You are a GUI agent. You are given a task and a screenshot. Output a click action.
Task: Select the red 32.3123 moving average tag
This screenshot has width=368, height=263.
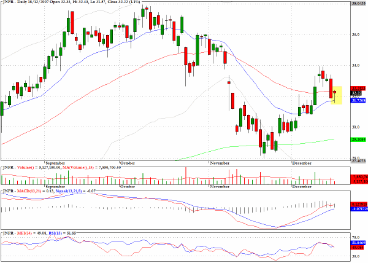coord(358,88)
